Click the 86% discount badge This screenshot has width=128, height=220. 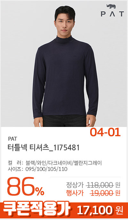click(26, 187)
